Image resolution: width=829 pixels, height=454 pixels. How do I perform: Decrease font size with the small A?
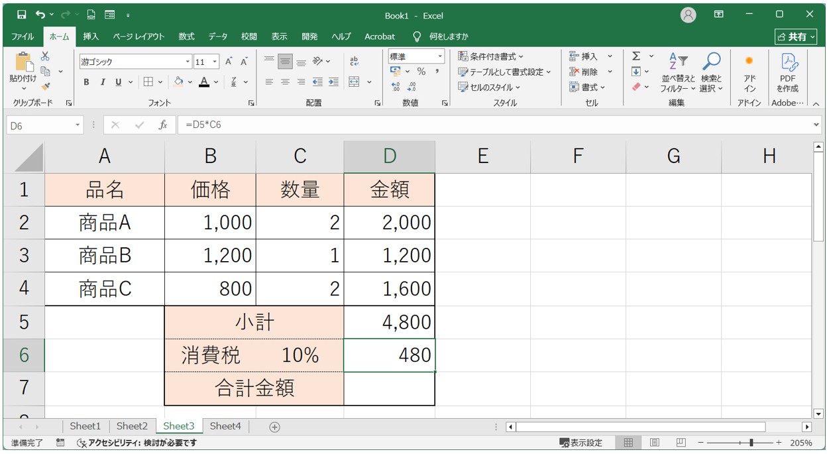244,62
